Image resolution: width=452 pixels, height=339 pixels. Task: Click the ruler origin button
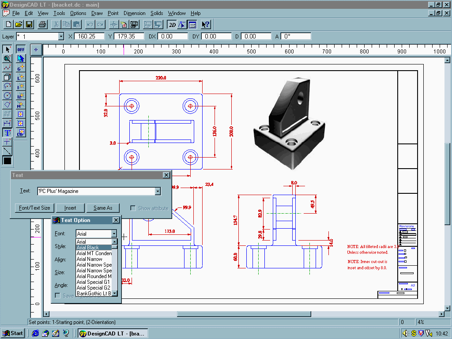pos(36,49)
